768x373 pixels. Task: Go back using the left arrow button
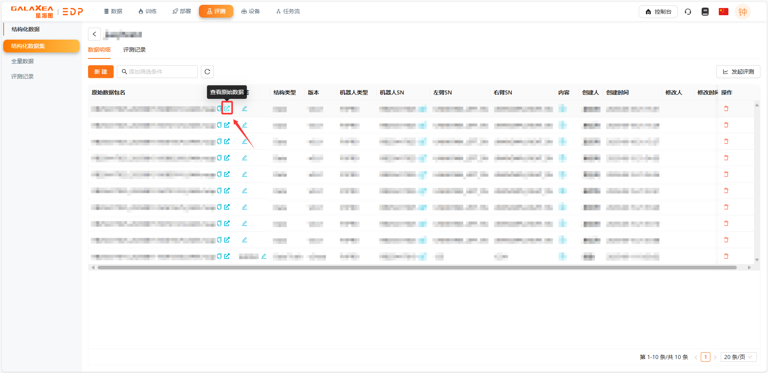[x=94, y=34]
